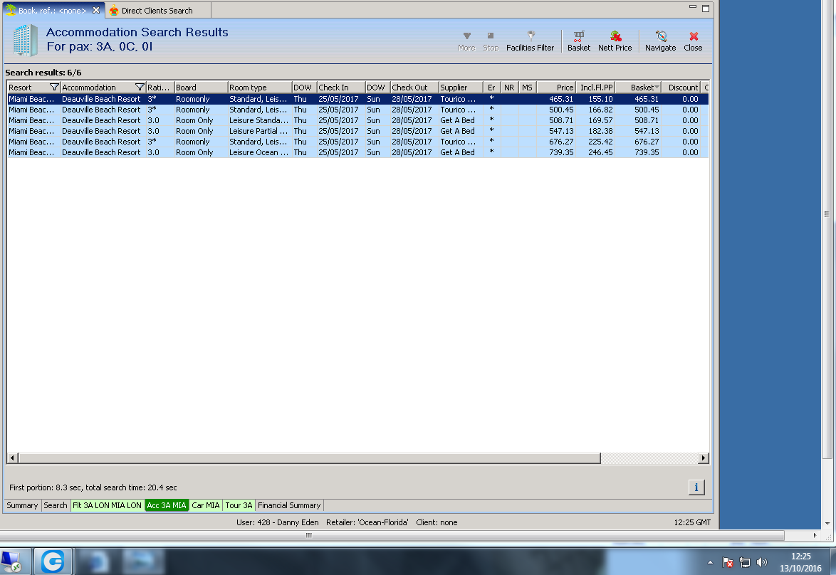Sort by the Rati... column header
Image resolution: width=836 pixels, height=575 pixels.
[x=160, y=88]
